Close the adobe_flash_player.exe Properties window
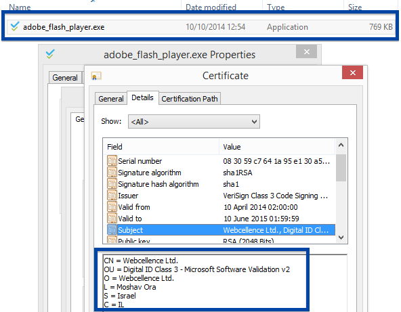401x312 pixels. 307,51
